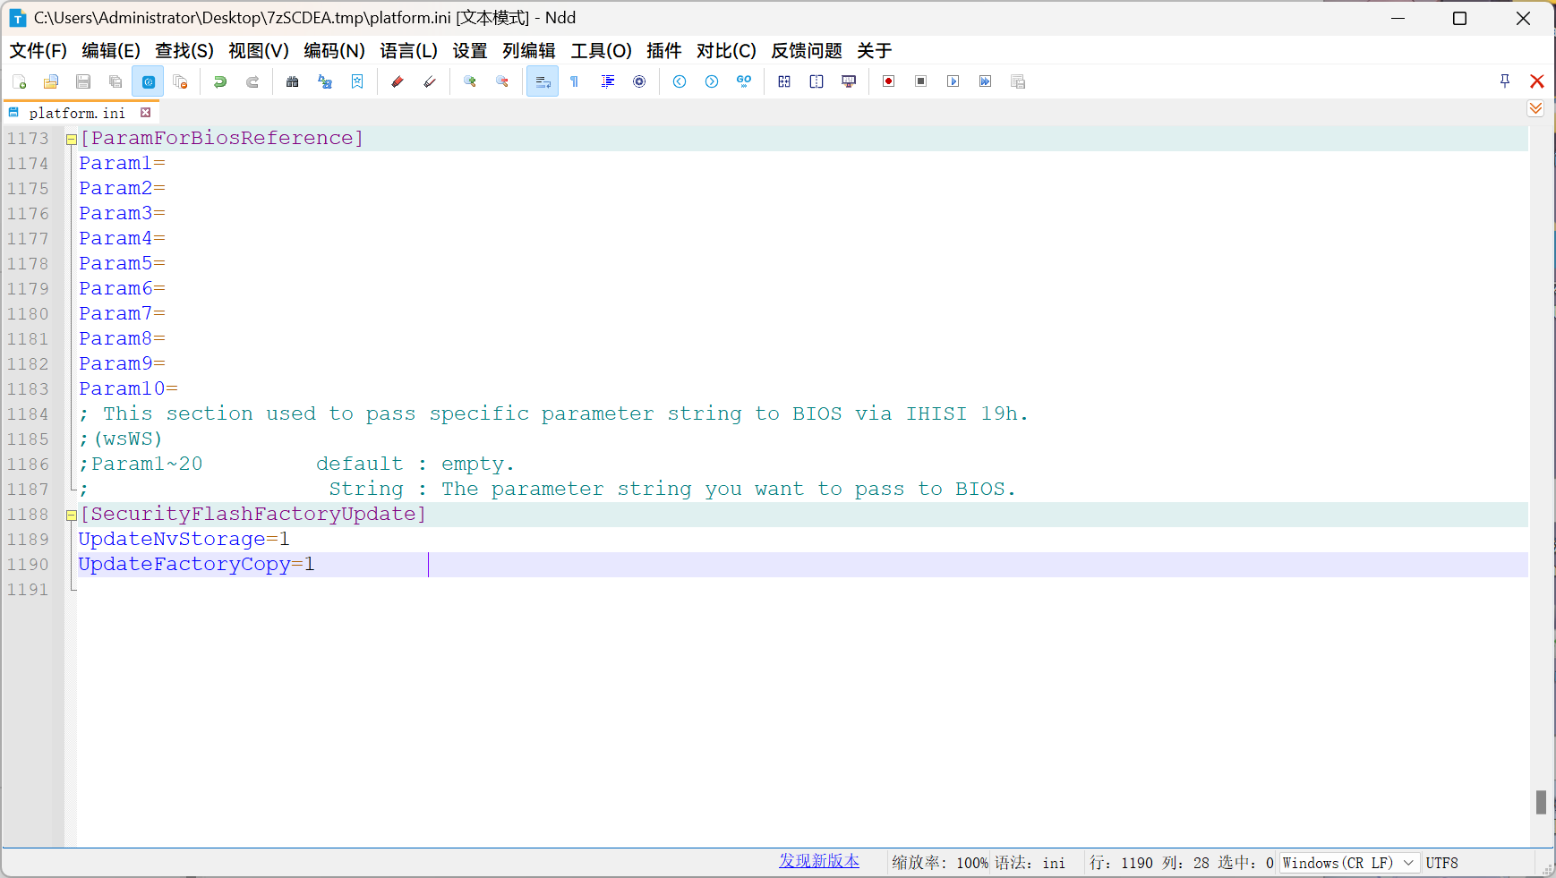Toggle word wrap toolbar button
Viewport: 1556px width, 878px height.
[543, 81]
